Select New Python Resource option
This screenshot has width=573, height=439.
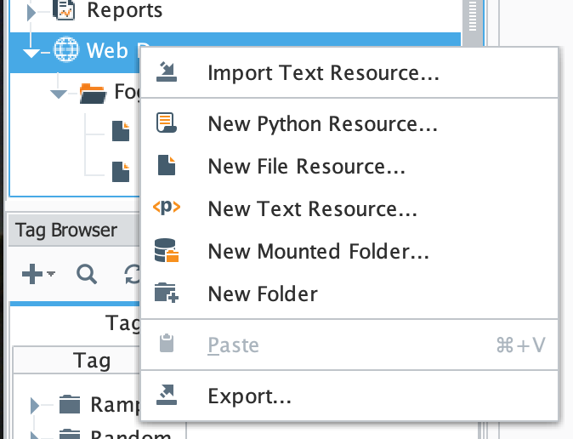tap(322, 124)
